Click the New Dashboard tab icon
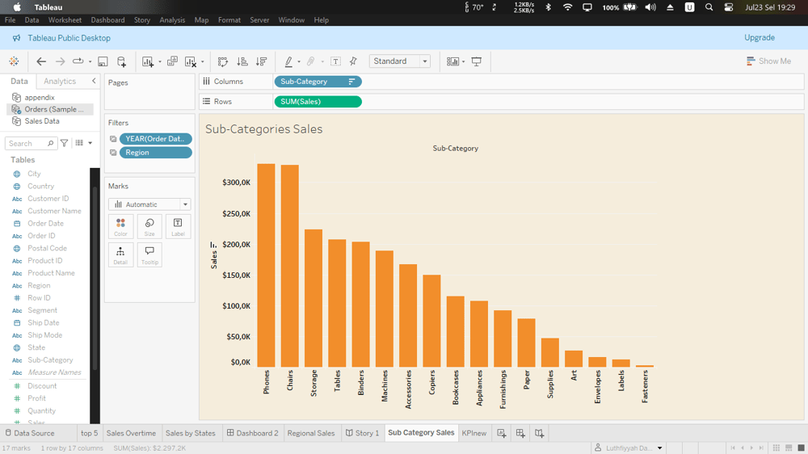808x454 pixels. (x=520, y=433)
